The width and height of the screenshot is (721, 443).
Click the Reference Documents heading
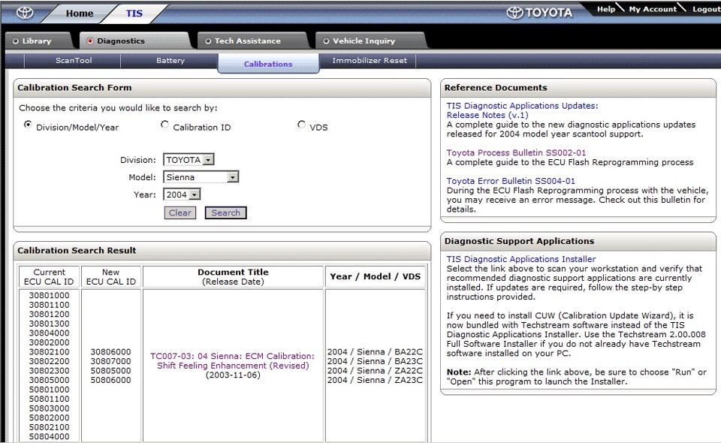[496, 88]
